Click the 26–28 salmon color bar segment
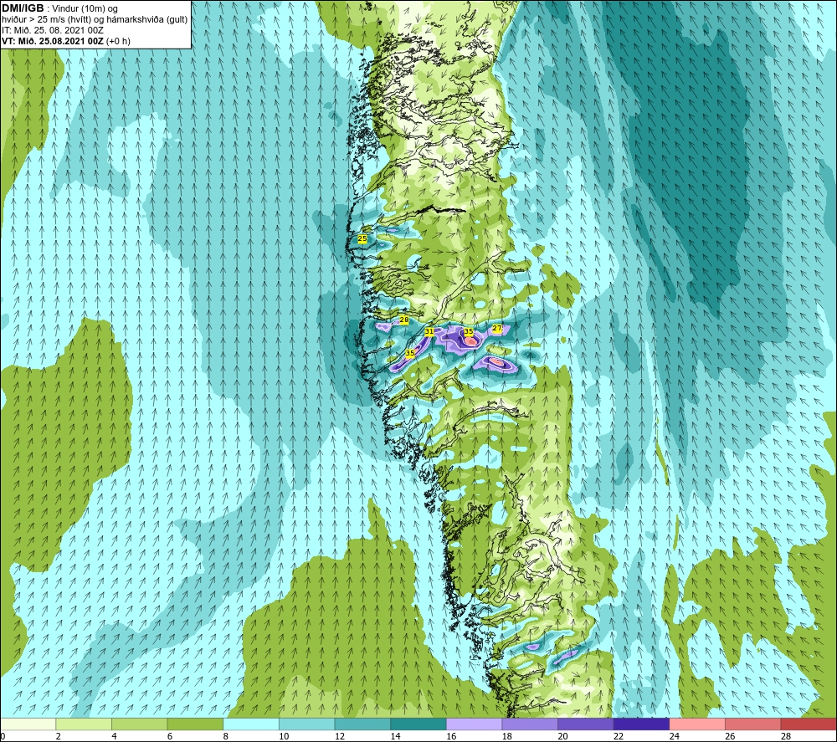This screenshot has height=742, width=837. [752, 724]
